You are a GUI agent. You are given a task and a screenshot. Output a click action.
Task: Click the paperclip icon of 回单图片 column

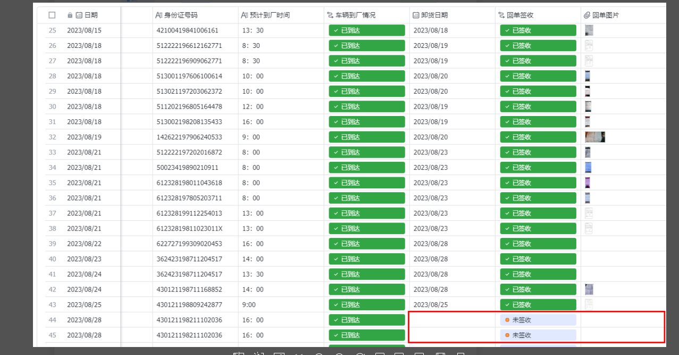tap(587, 15)
